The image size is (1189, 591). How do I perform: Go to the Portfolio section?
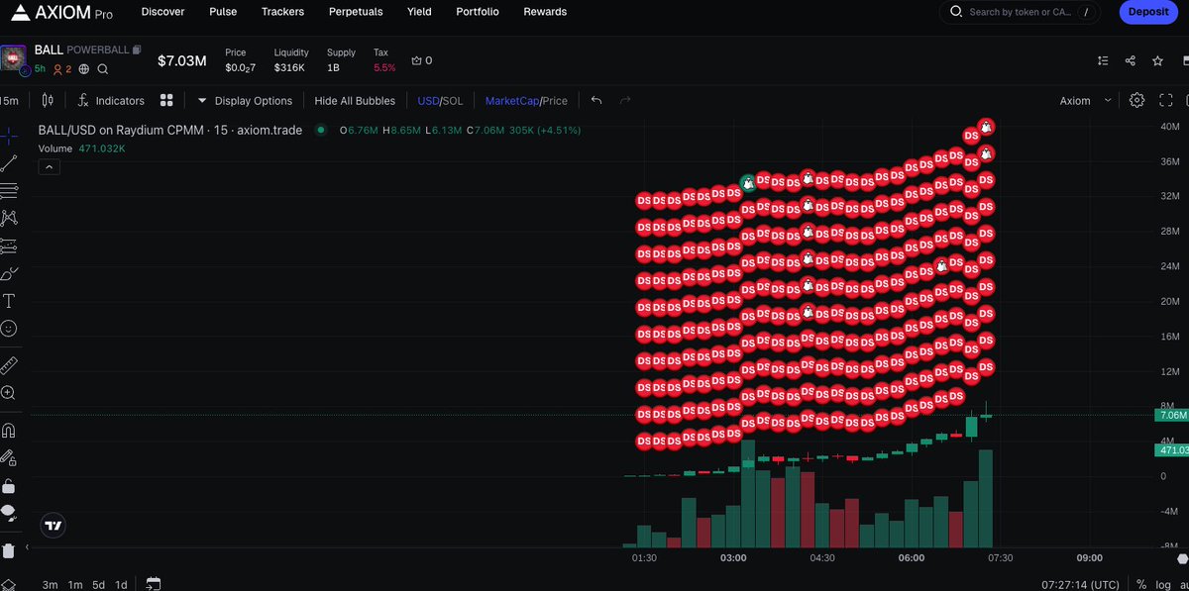477,12
